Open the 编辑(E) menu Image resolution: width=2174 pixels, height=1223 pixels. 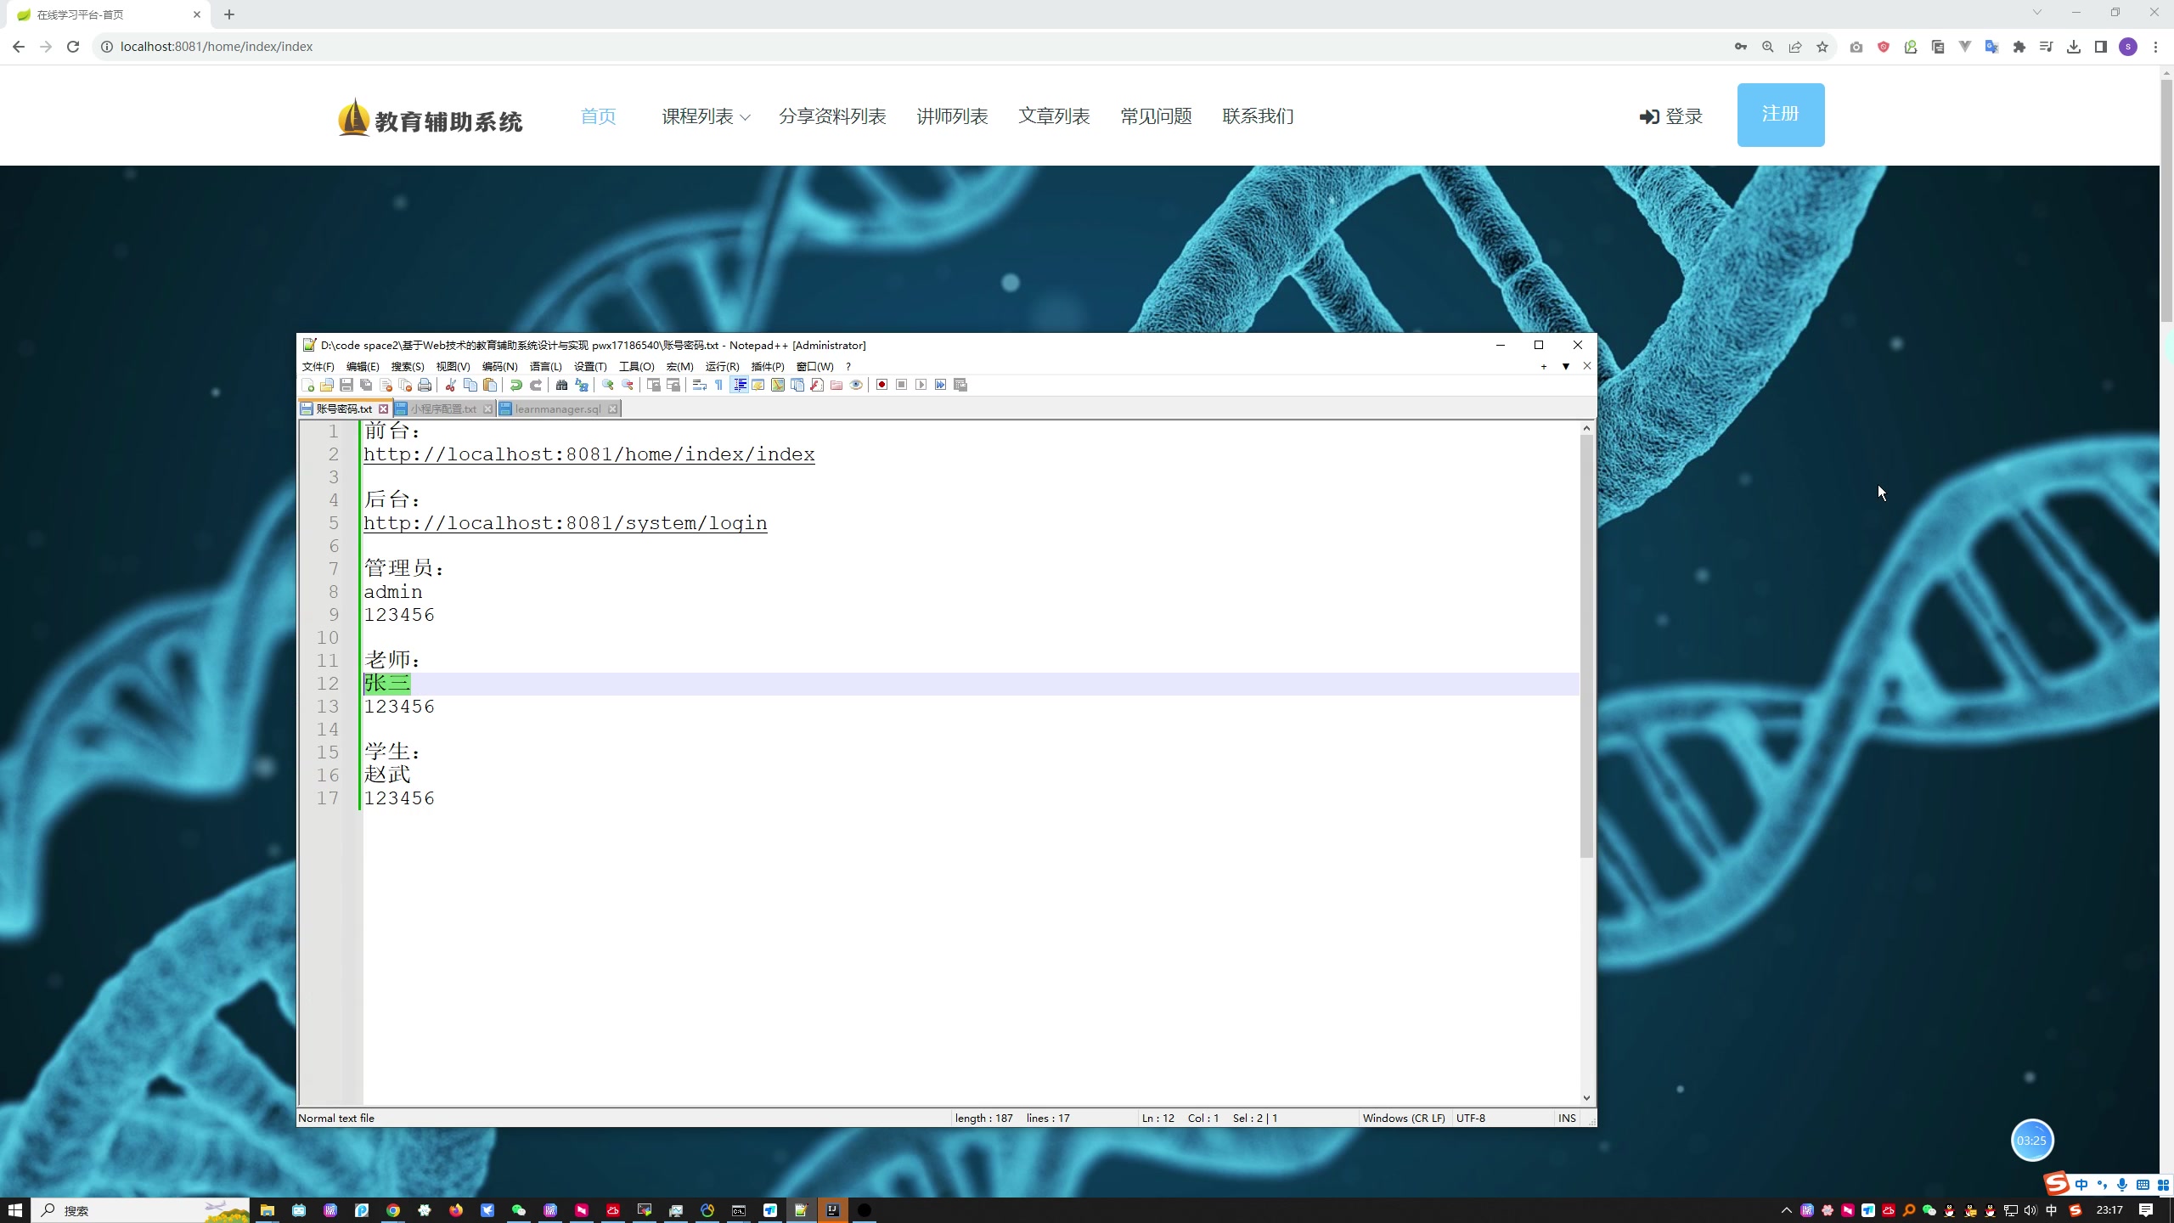click(363, 367)
